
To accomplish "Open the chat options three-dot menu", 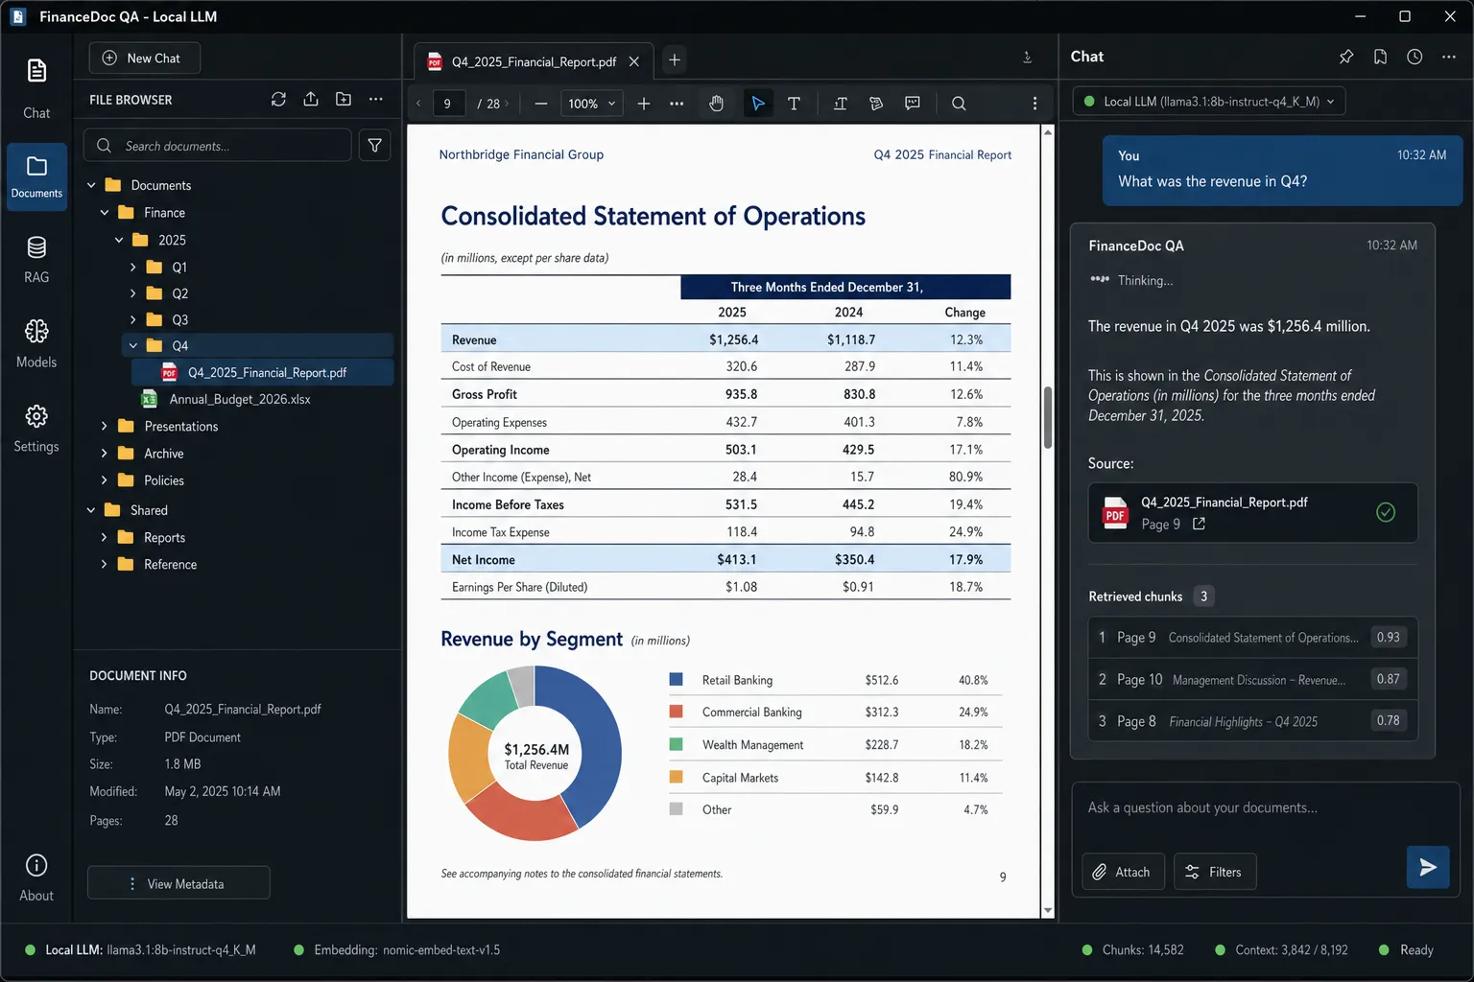I will [1448, 57].
